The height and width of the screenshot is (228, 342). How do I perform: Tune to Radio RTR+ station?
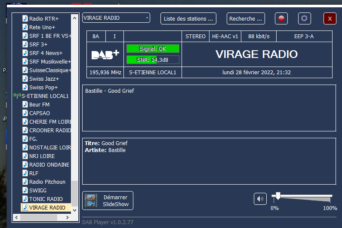click(x=44, y=19)
